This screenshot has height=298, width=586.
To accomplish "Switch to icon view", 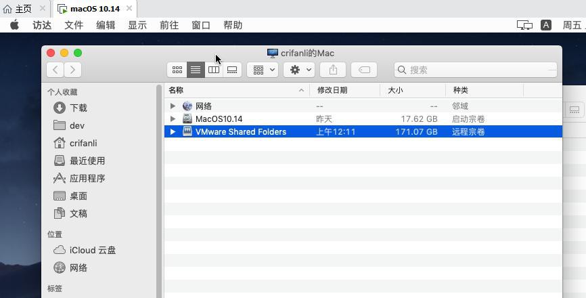I will click(177, 70).
